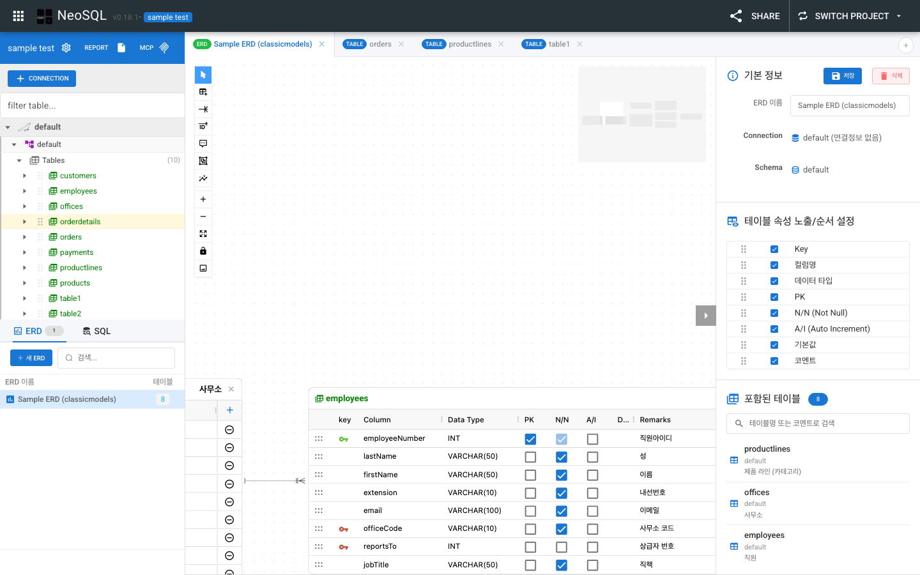
Task: Click the export image icon in toolbar
Action: pos(203,268)
